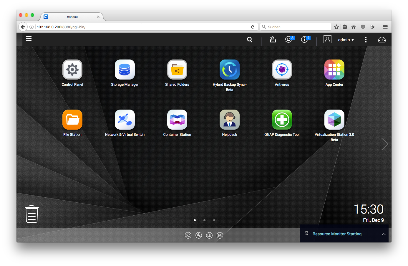Launch Container Station
Image resolution: width=408 pixels, height=266 pixels.
177,120
